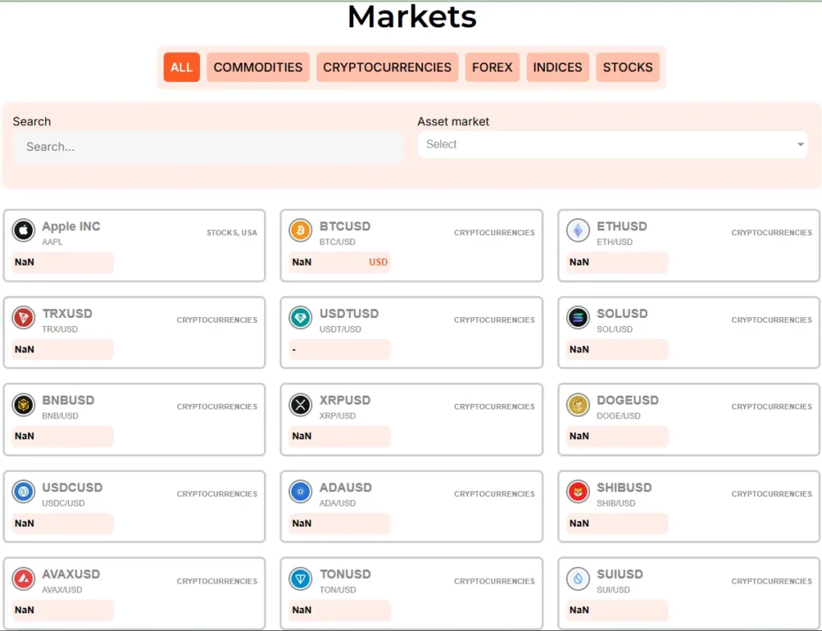Click the Avalanche AVAX icon
Screen dimensions: 822x631
23,579
